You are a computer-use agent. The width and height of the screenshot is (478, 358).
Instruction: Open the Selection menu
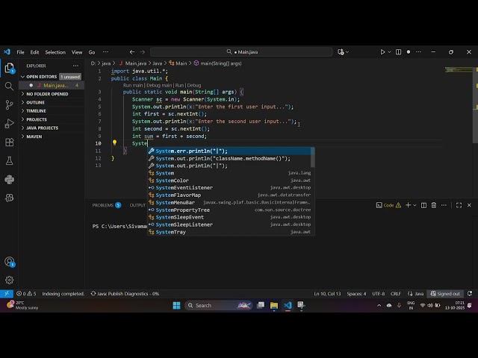point(55,52)
